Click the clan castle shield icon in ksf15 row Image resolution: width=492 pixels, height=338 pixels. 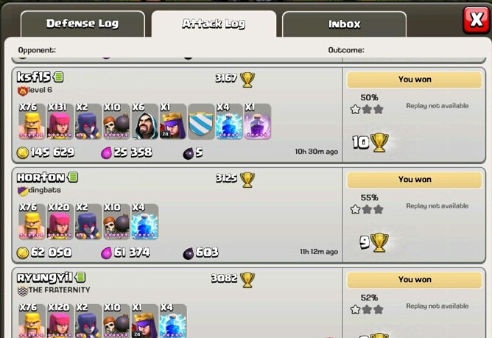201,122
